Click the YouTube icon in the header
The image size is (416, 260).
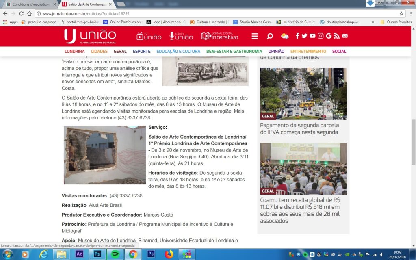click(x=312, y=36)
